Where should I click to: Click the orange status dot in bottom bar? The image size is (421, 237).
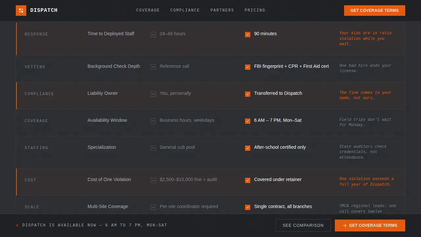(17, 225)
